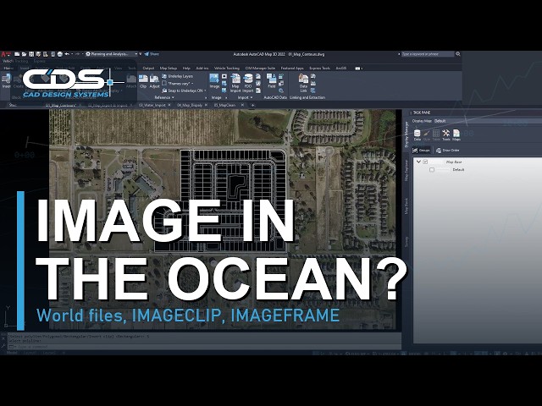Select the Map Explorer vertical tab
This screenshot has height=406, width=542.
coord(406,170)
